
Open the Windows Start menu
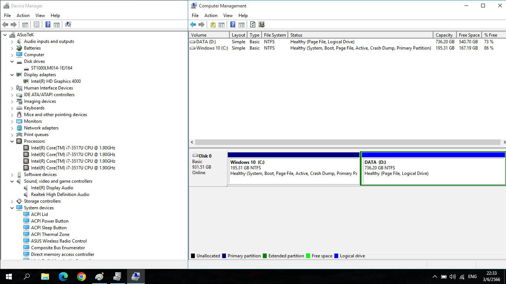pyautogui.click(x=9, y=277)
